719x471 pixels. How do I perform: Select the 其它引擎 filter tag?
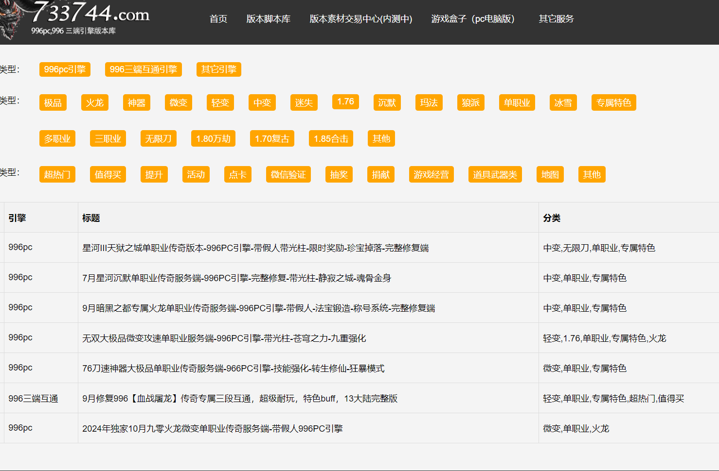[x=219, y=69]
